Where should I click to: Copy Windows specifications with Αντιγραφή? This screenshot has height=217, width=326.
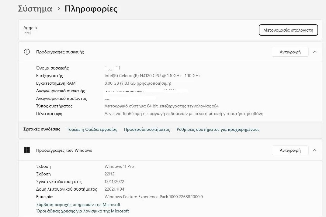290,150
